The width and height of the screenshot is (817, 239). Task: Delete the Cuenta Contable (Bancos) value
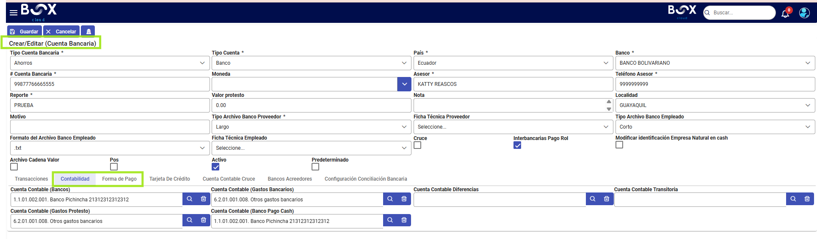[204, 199]
